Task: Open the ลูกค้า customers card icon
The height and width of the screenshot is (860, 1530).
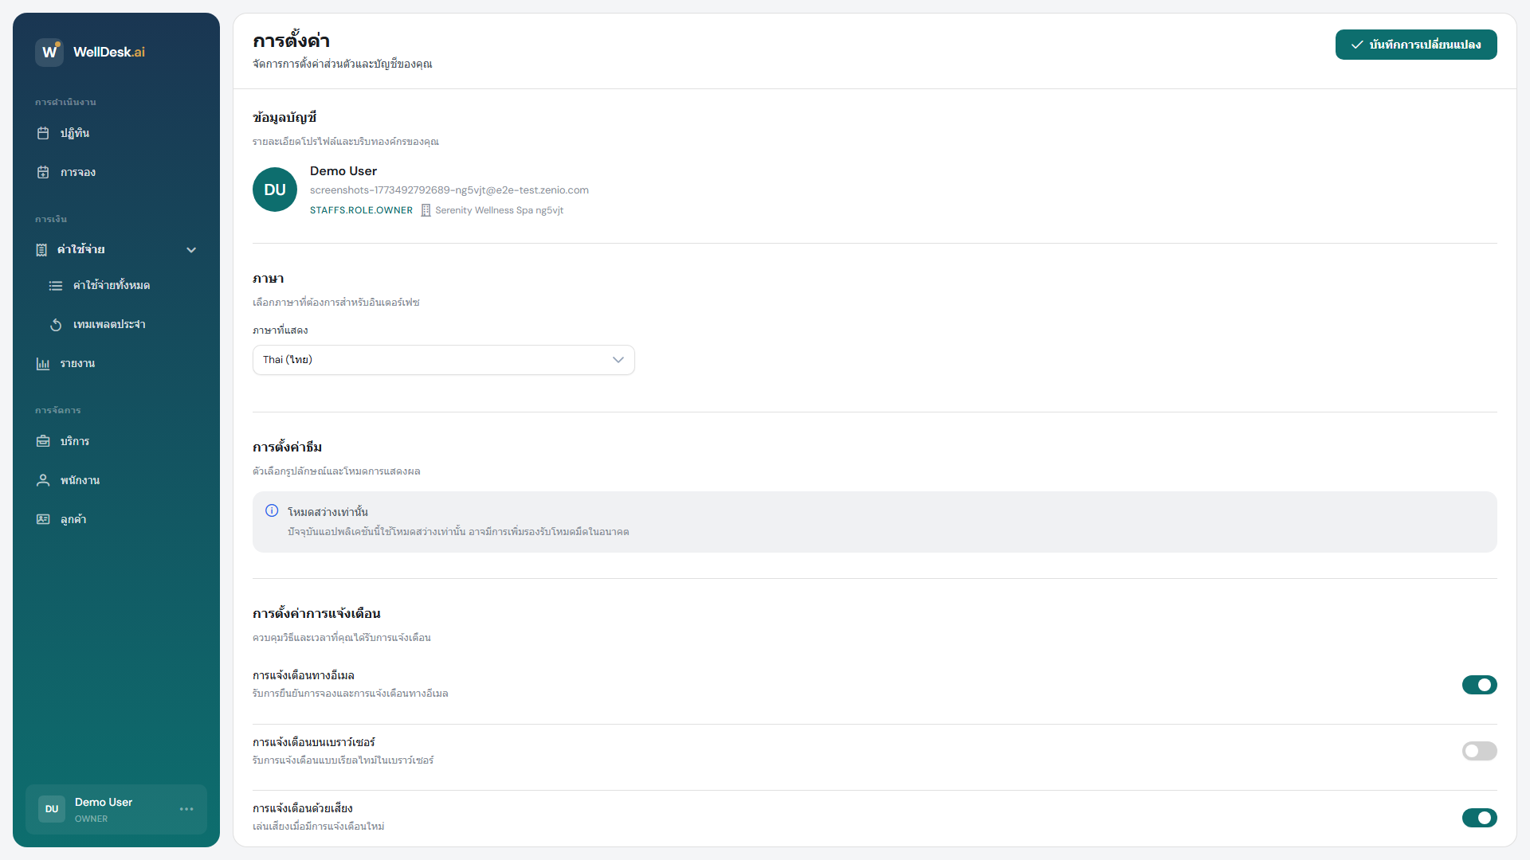Action: [43, 519]
